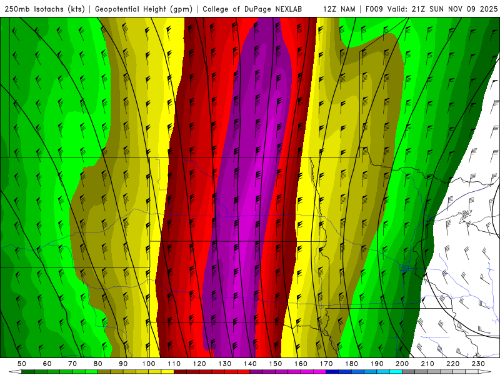Click the legend value 150

(276, 364)
